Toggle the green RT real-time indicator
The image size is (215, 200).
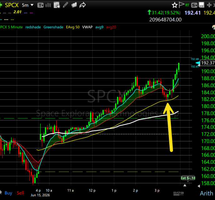(x=187, y=5)
